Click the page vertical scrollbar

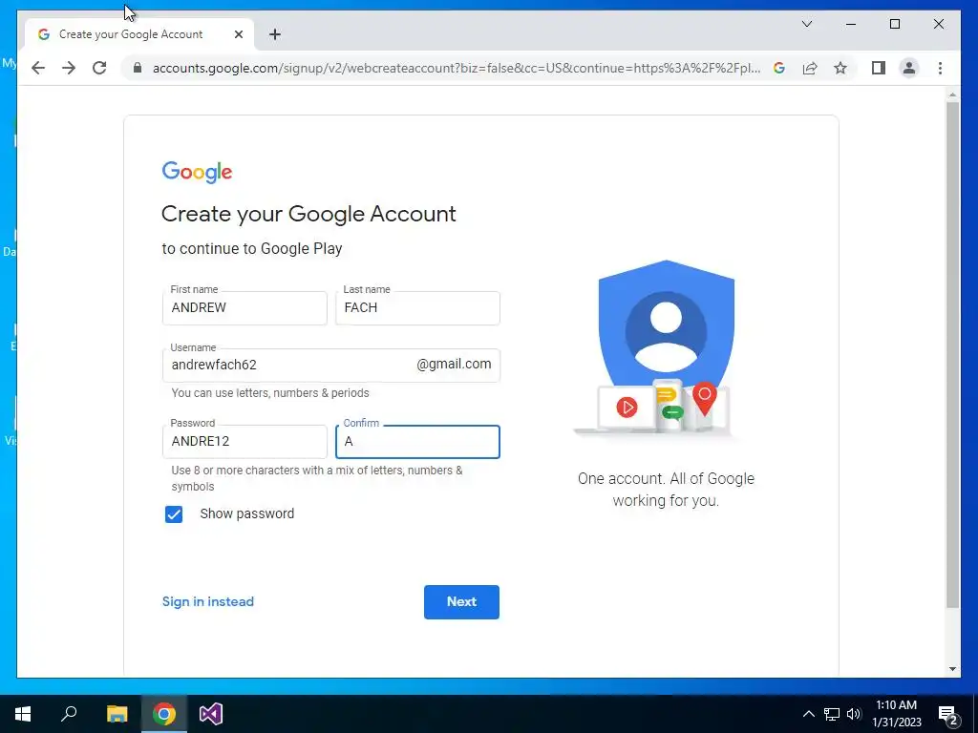(952, 355)
